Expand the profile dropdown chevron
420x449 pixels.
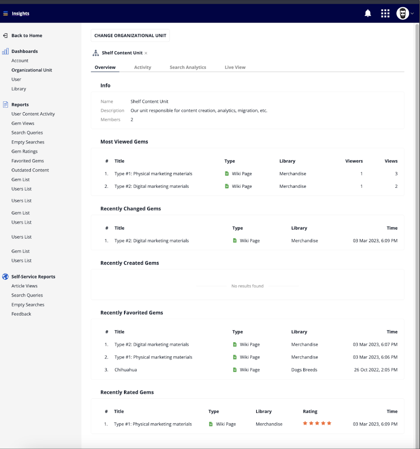tap(412, 14)
